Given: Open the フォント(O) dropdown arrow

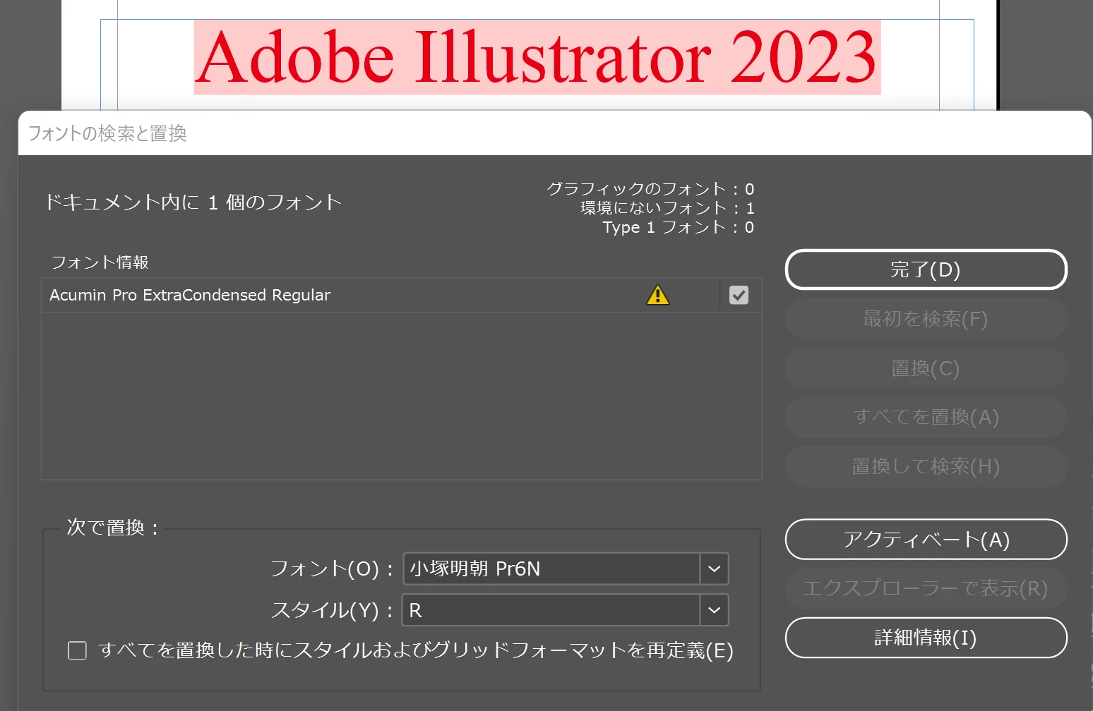Looking at the screenshot, I should (x=714, y=569).
